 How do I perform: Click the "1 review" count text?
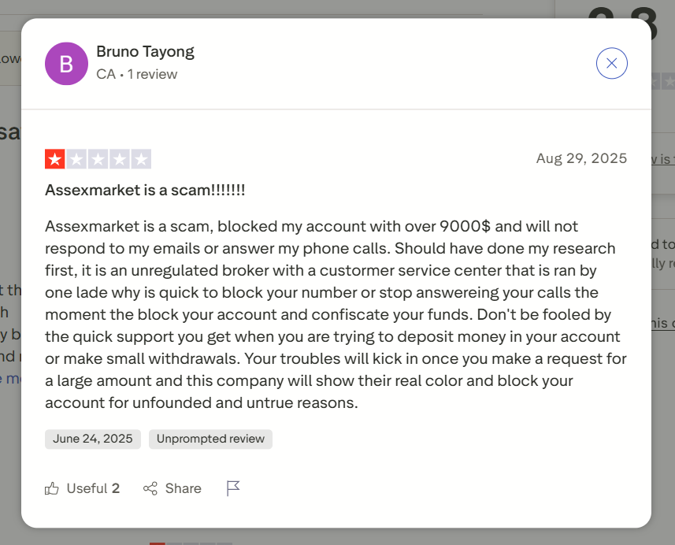(x=153, y=74)
